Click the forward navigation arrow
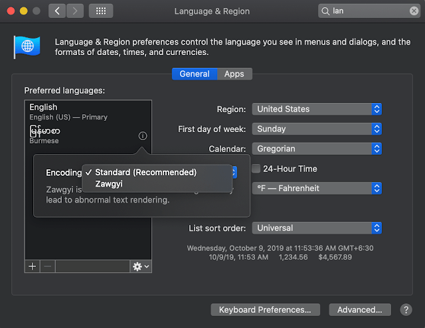 pos(75,11)
